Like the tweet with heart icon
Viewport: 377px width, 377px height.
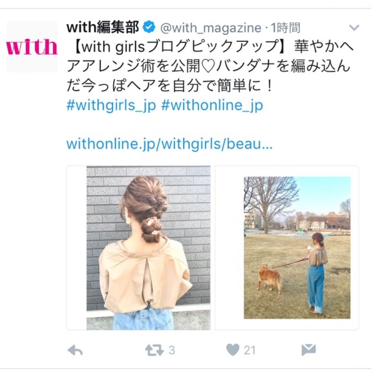233,350
